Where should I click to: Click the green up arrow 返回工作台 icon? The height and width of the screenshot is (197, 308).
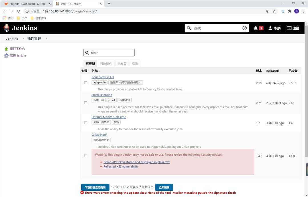6,49
